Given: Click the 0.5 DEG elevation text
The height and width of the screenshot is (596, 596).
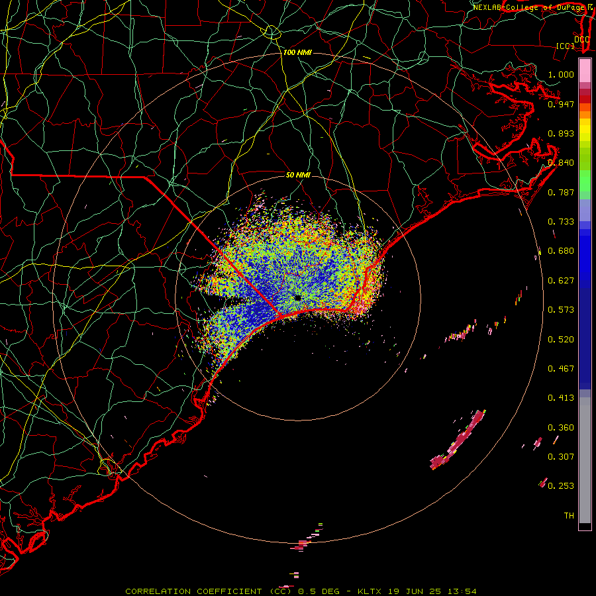Looking at the screenshot, I should click(319, 591).
